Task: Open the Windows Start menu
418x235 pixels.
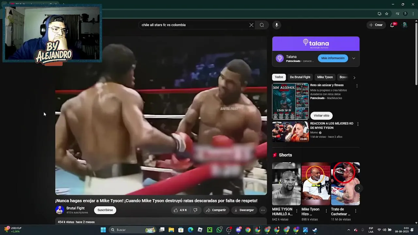Action: pos(103,230)
